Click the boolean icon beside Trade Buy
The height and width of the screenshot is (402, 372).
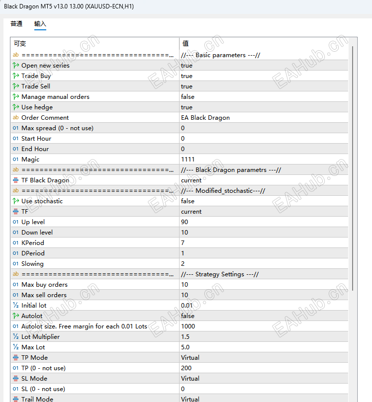coord(15,76)
